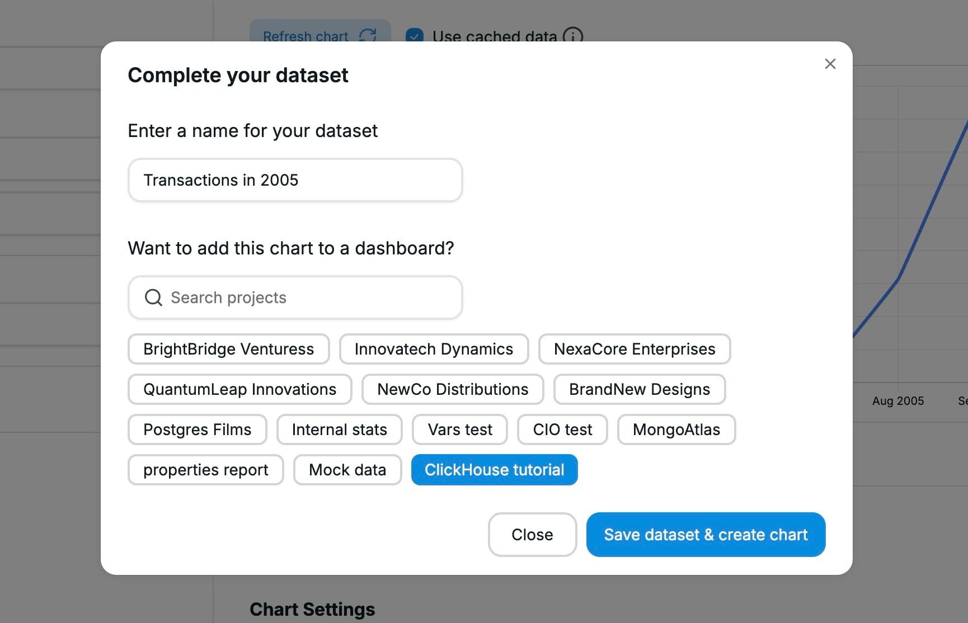968x623 pixels.
Task: Select the Innovatech Dynamics project
Action: 434,349
